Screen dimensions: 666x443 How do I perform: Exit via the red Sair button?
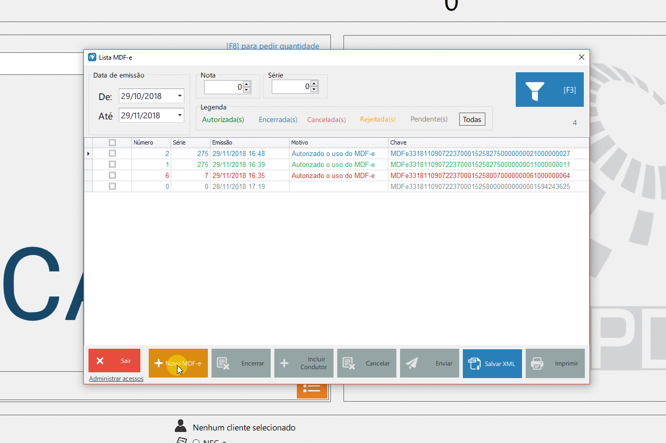click(114, 360)
